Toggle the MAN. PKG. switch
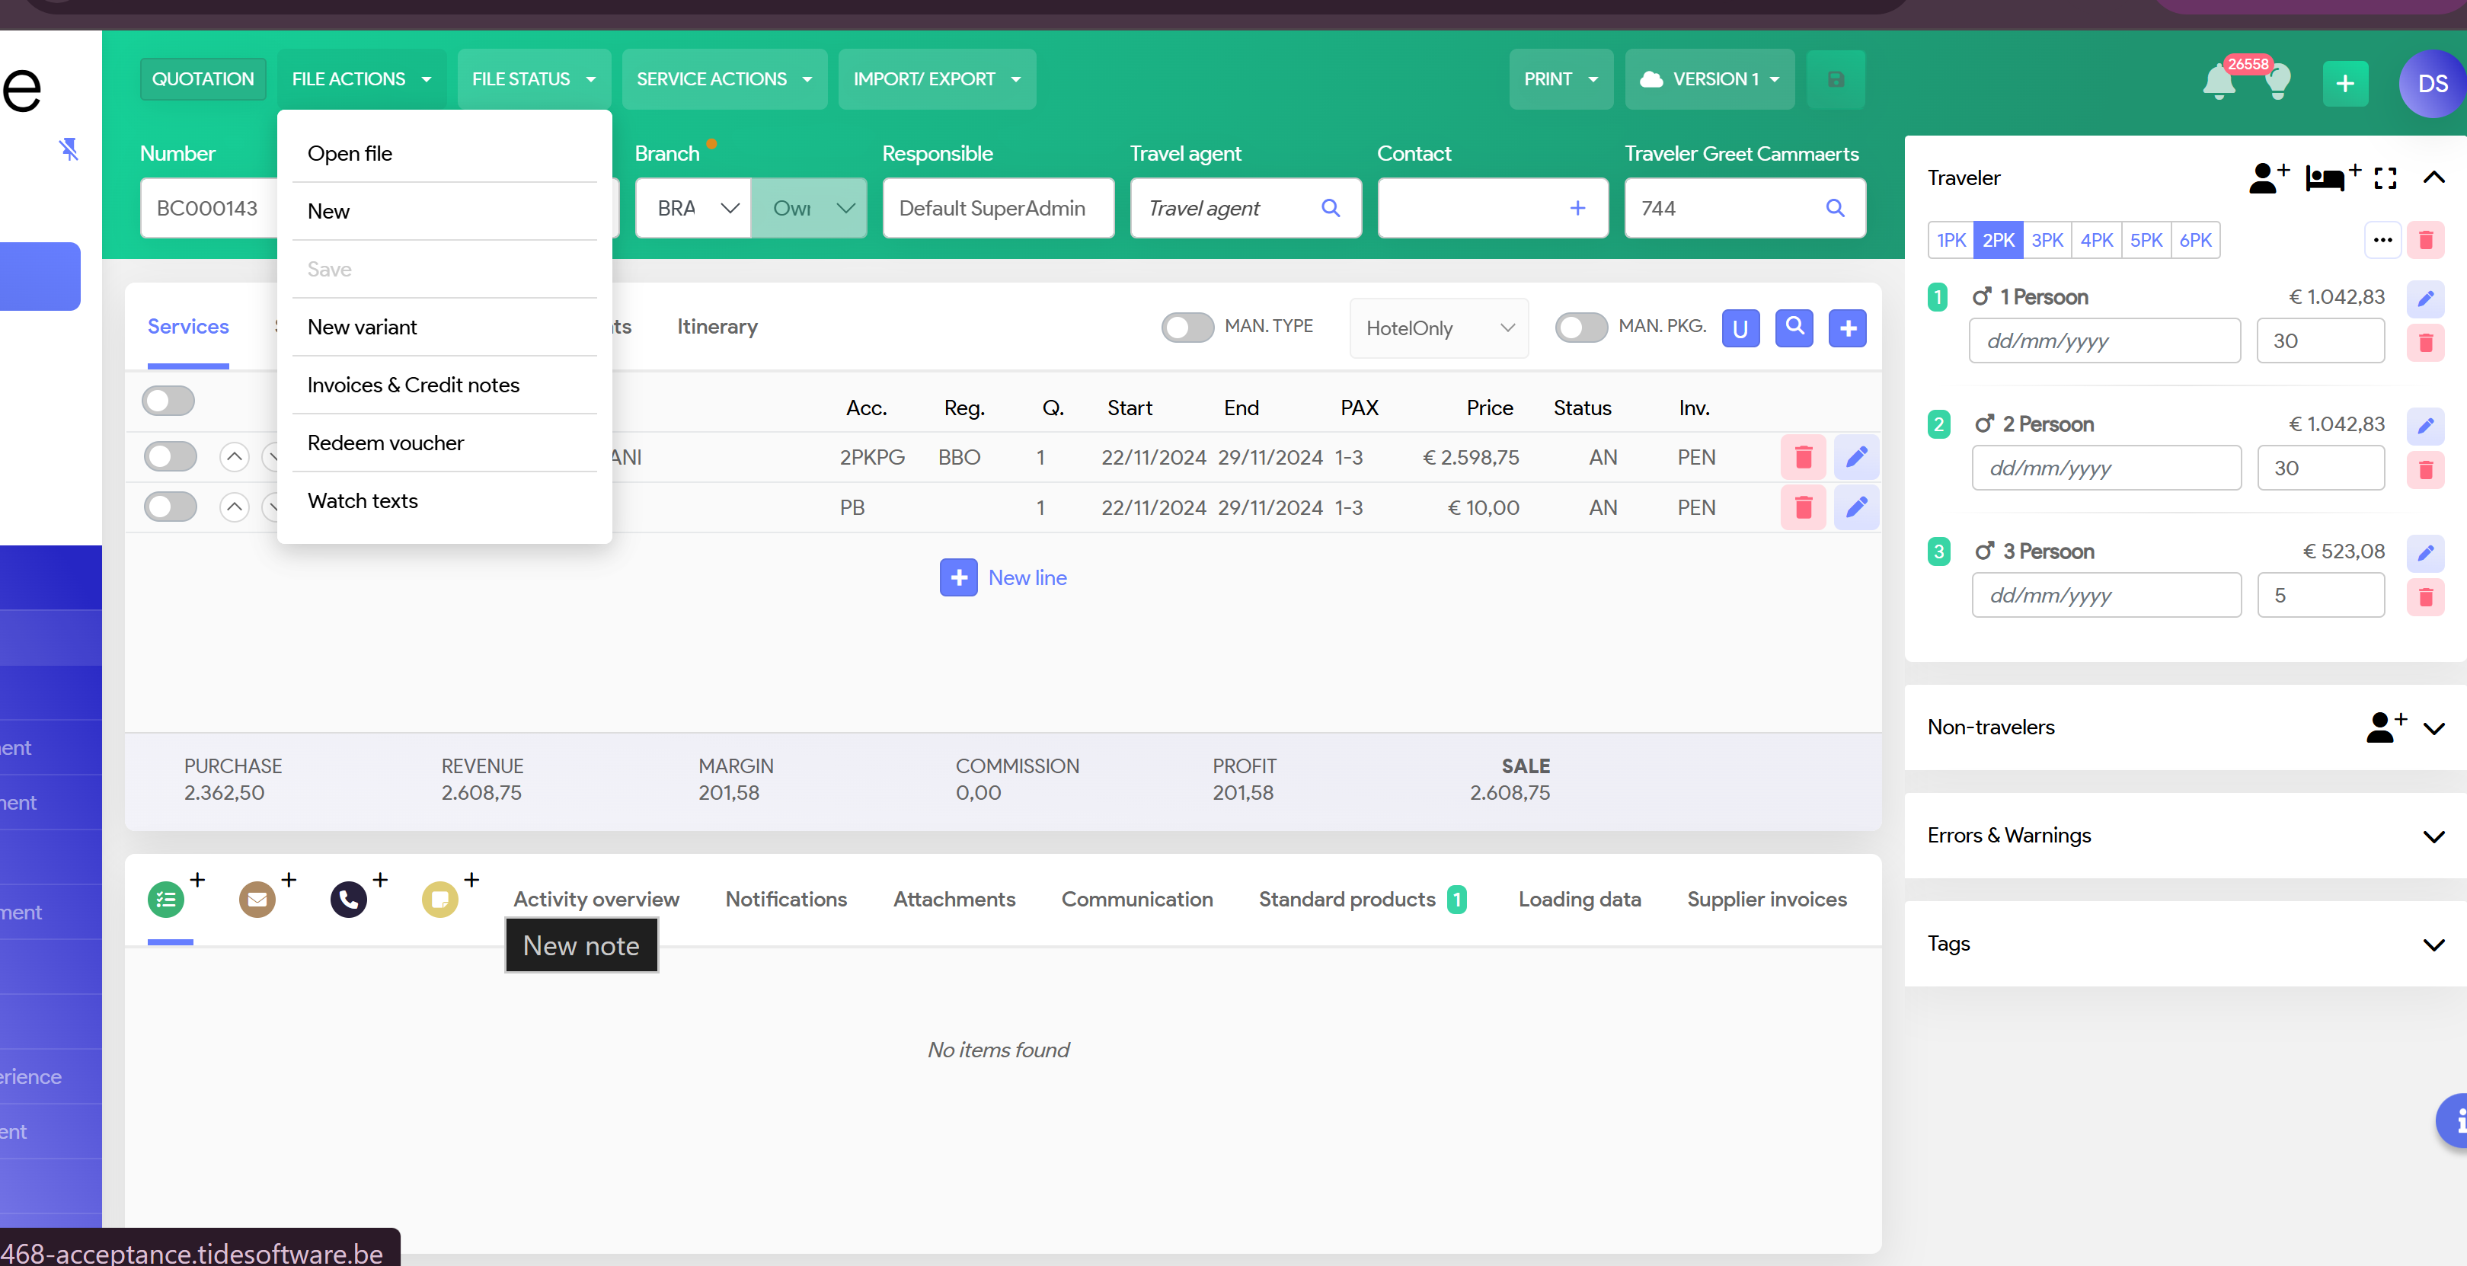Screen dimensions: 2467x1266 [1580, 328]
